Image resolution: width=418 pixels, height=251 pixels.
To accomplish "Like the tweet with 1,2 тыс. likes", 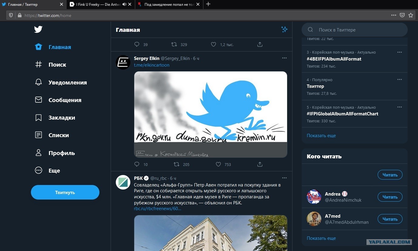I will (213, 45).
